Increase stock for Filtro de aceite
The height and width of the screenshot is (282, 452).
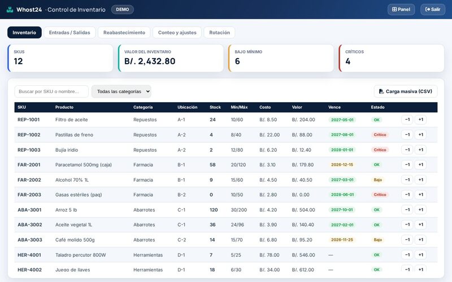[420, 120]
